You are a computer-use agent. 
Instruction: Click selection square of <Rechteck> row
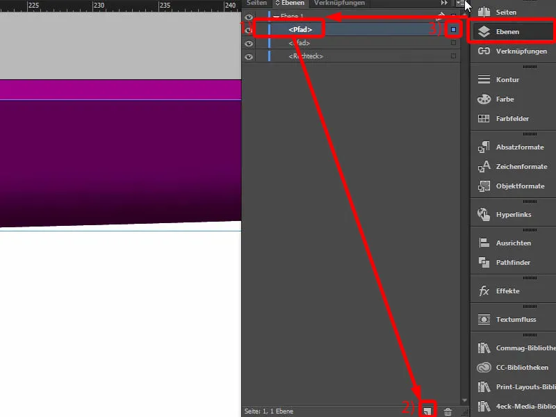453,56
